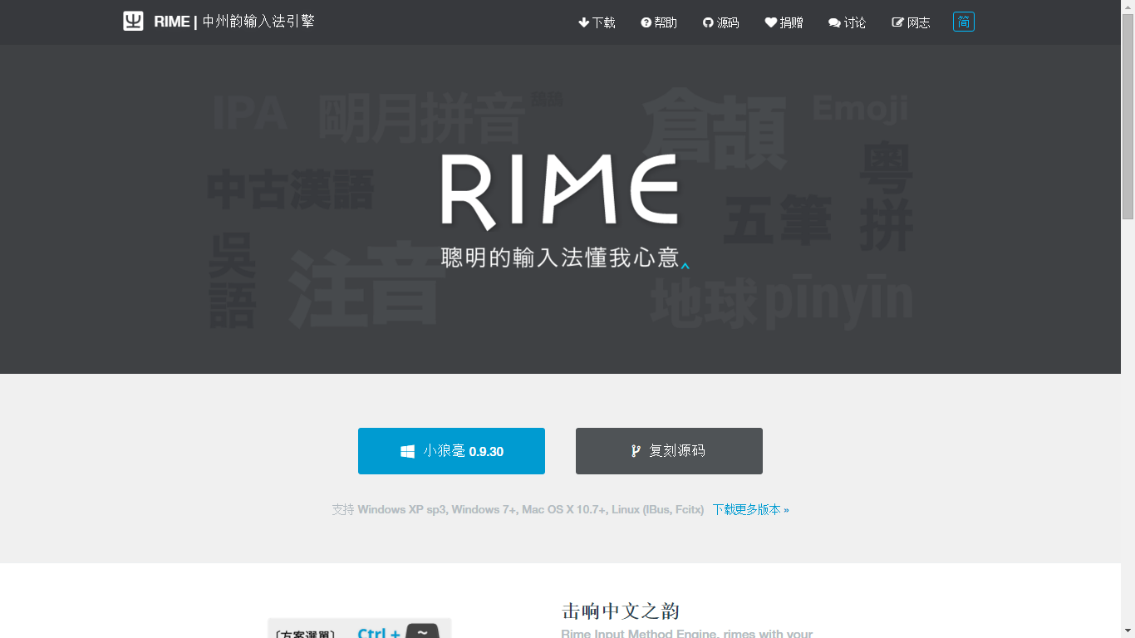Click the supported platforms text line
1135x638 pixels.
[518, 509]
